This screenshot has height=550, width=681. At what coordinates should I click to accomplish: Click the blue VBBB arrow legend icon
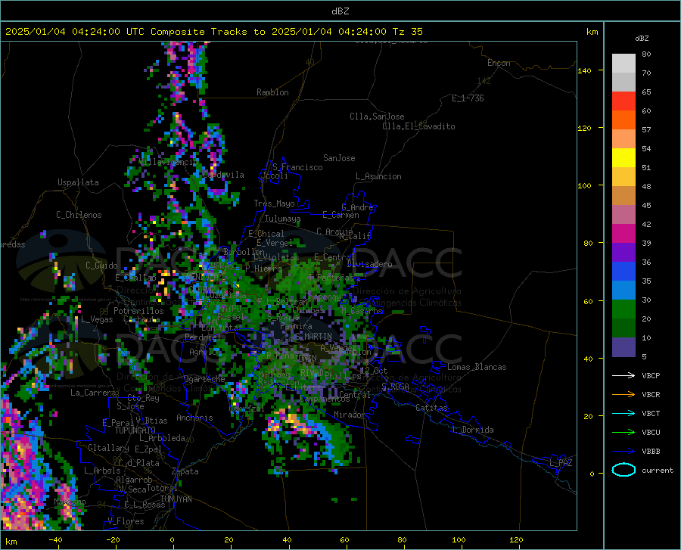pyautogui.click(x=623, y=452)
